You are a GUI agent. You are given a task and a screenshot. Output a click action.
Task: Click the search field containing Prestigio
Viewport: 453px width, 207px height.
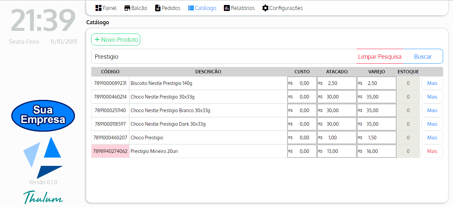click(x=222, y=57)
